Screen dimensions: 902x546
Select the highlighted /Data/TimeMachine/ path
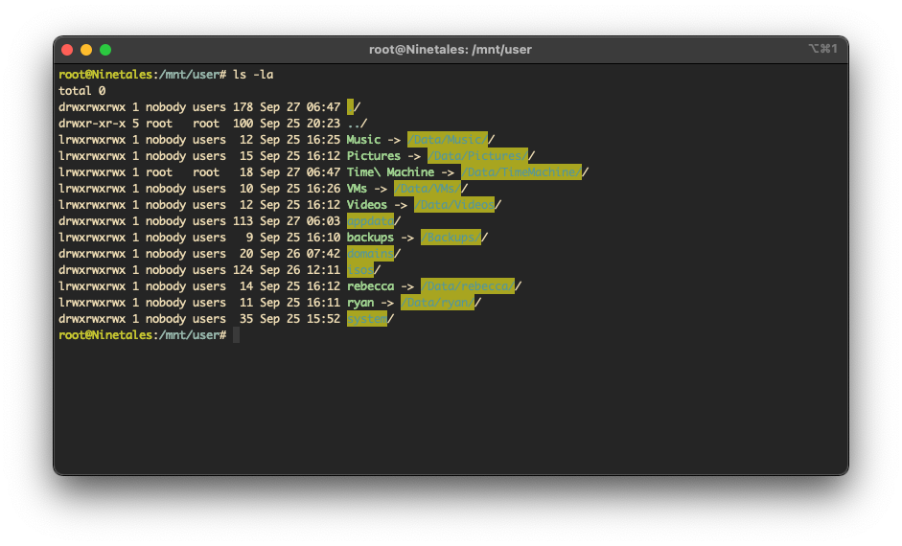click(520, 172)
